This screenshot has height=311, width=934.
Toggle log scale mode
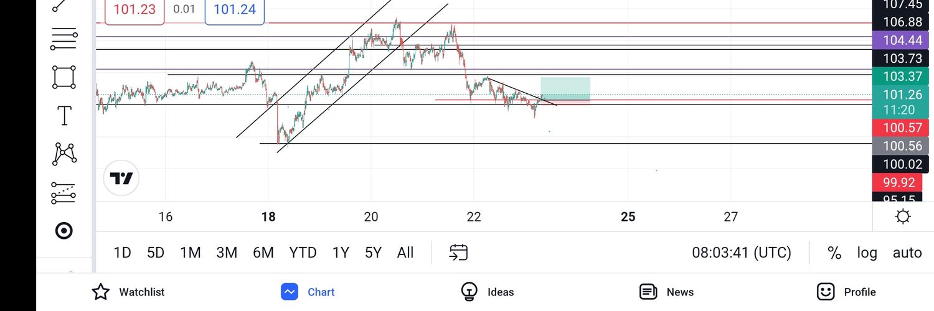point(867,253)
